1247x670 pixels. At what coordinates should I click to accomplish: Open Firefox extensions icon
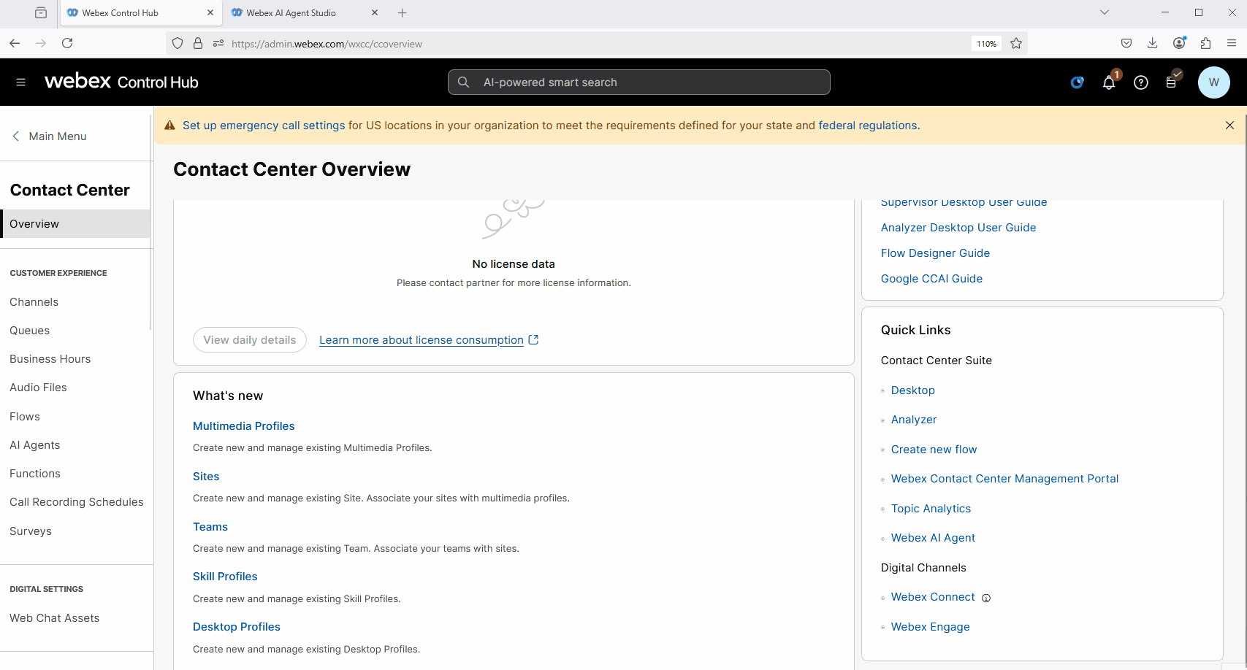pyautogui.click(x=1205, y=44)
